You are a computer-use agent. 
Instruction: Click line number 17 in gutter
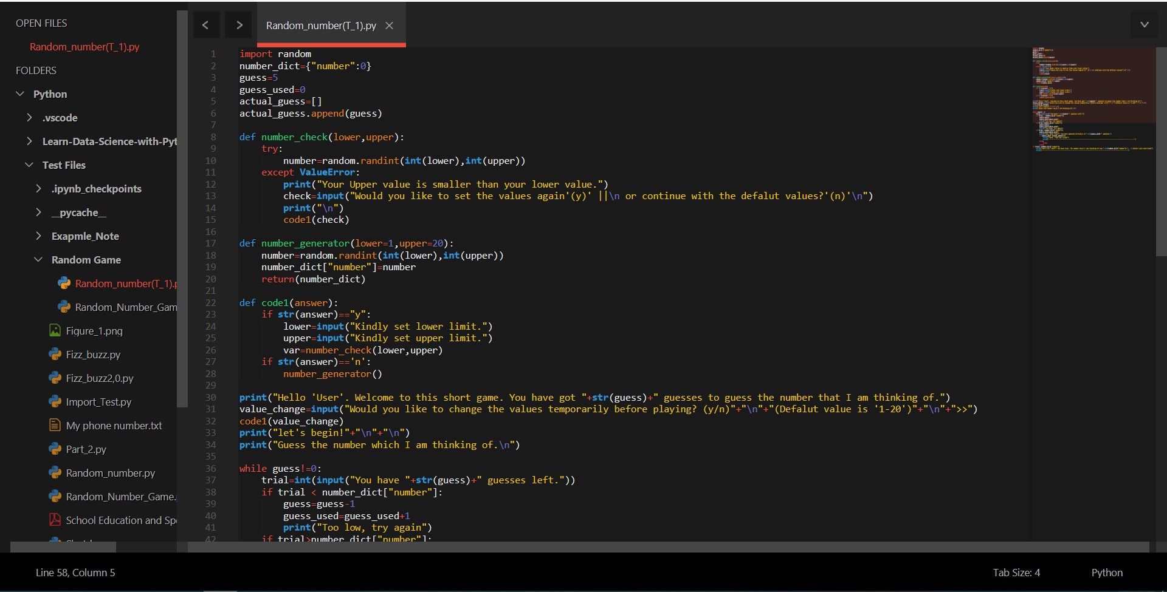point(210,243)
